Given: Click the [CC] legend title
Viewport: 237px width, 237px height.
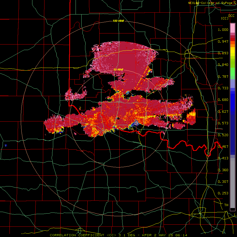Looking at the screenshot, I should click(225, 18).
